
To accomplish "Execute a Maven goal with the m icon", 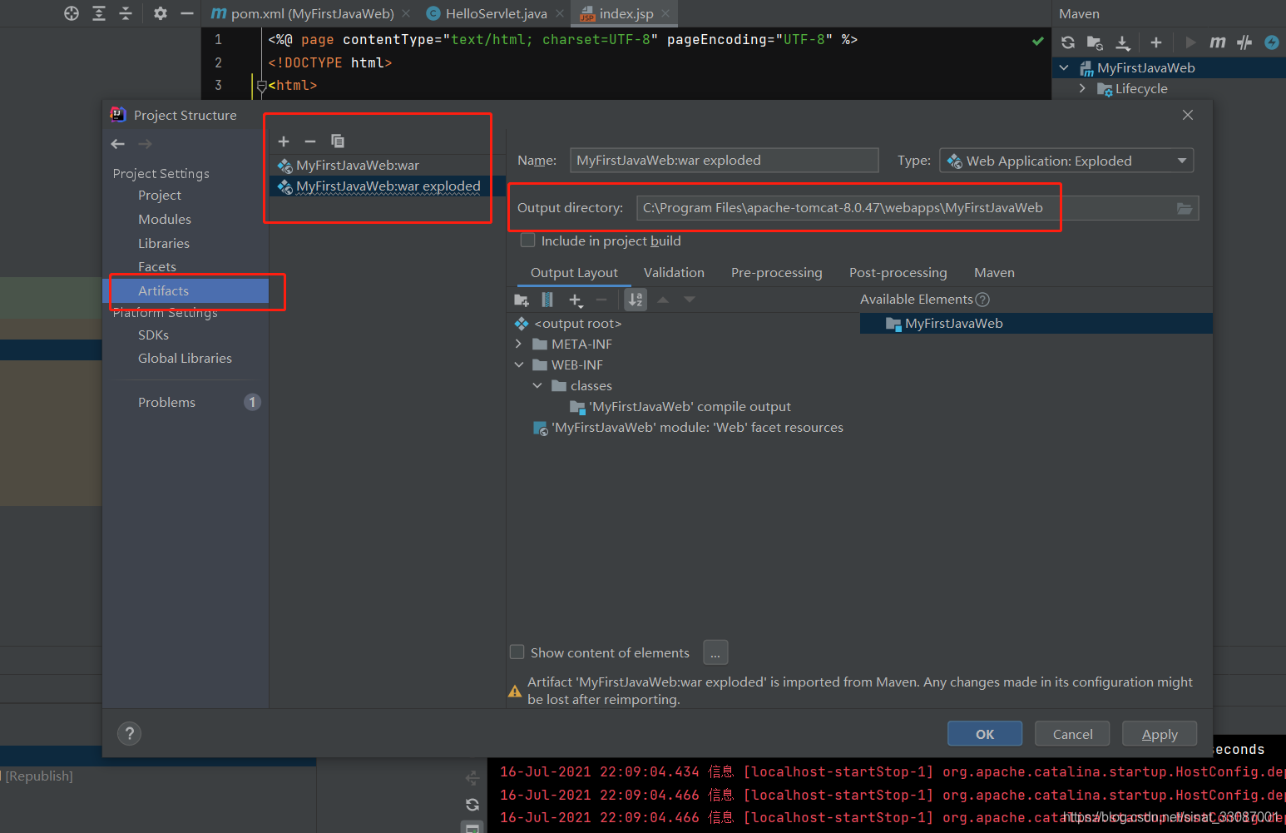I will (x=1218, y=42).
